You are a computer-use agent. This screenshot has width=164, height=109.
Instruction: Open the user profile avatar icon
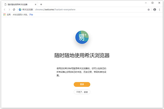(155, 10)
